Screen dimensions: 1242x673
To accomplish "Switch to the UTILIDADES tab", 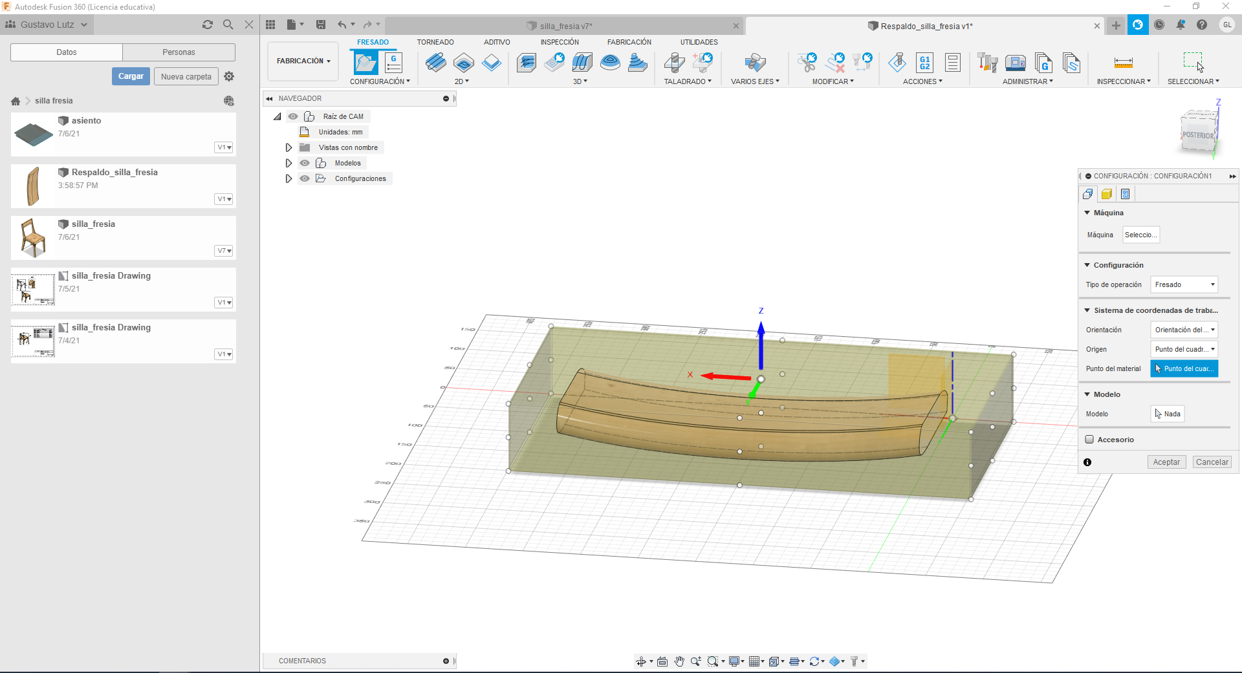I will tap(699, 42).
